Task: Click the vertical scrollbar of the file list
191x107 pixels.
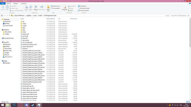Action: click(x=190, y=60)
